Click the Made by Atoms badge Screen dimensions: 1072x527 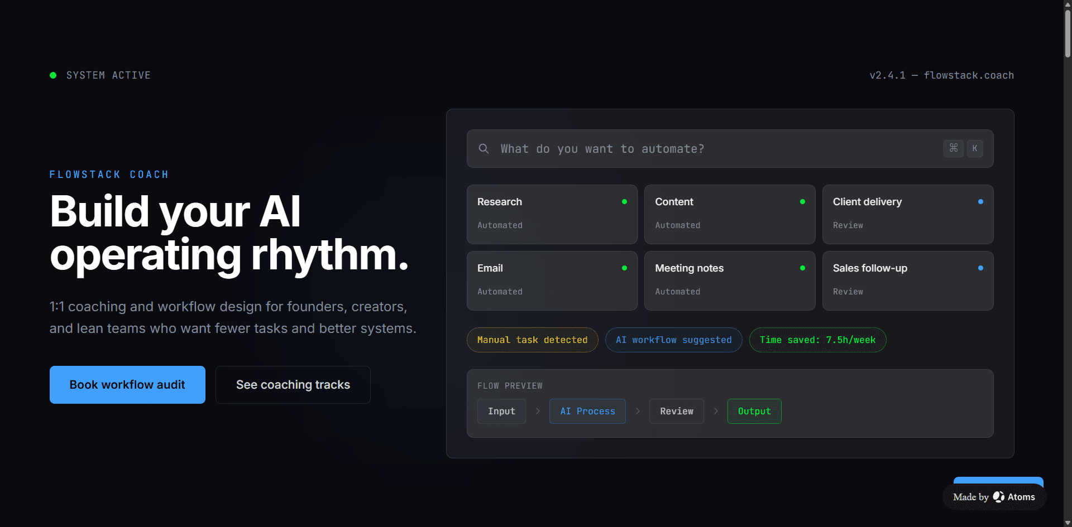[994, 497]
